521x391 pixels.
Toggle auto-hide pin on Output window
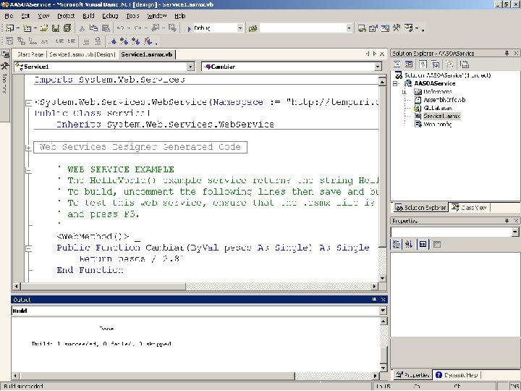pos(375,300)
